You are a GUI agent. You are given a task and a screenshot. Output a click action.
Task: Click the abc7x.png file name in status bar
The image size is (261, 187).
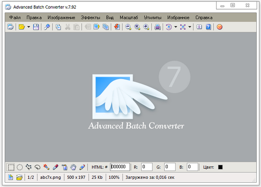pyautogui.click(x=51, y=177)
